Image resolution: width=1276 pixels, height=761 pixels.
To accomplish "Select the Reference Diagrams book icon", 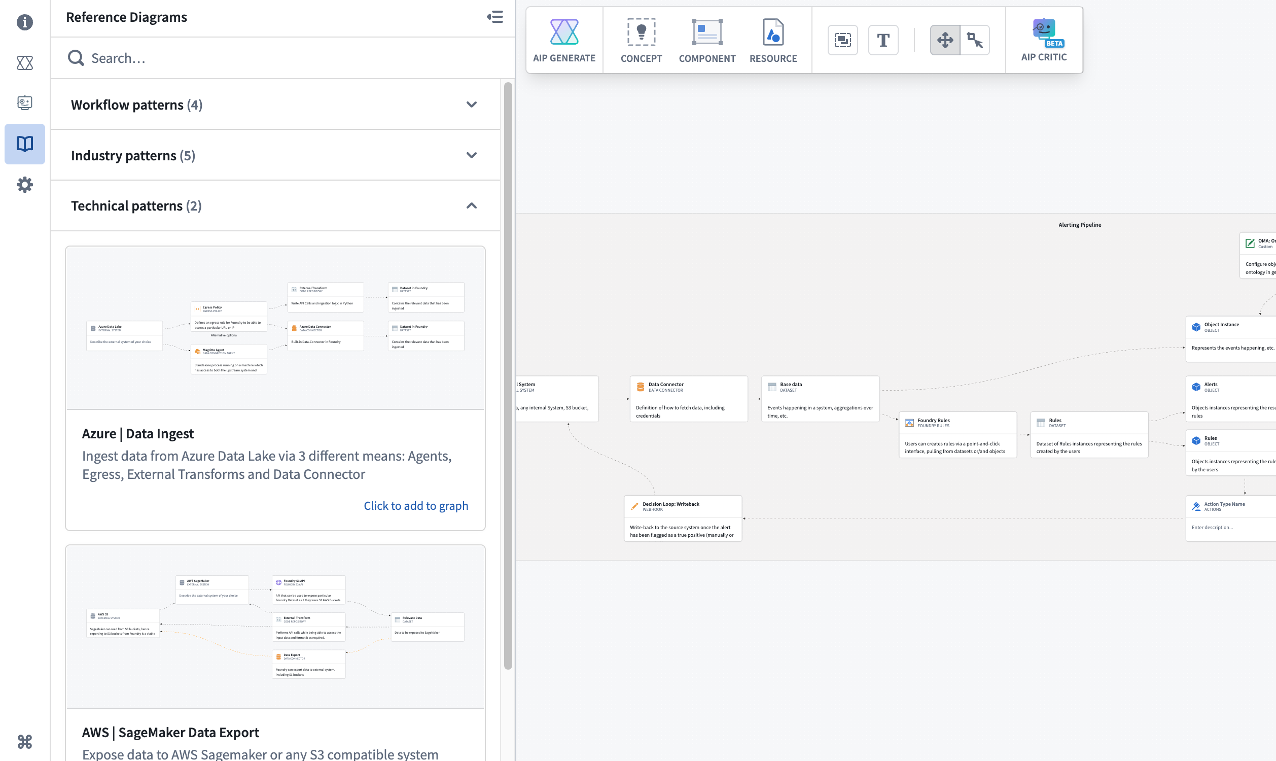I will [x=25, y=144].
